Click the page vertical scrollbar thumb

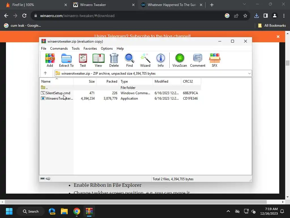pos(287,63)
